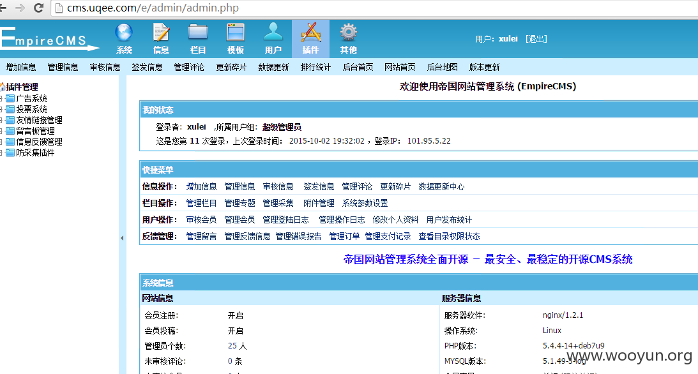Open the 模板 window icon
Image resolution: width=698 pixels, height=374 pixels.
pyautogui.click(x=236, y=33)
